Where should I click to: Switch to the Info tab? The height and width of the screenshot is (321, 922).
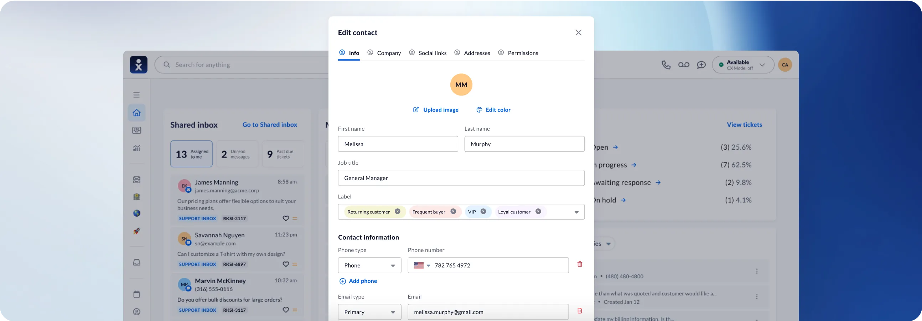click(x=349, y=53)
